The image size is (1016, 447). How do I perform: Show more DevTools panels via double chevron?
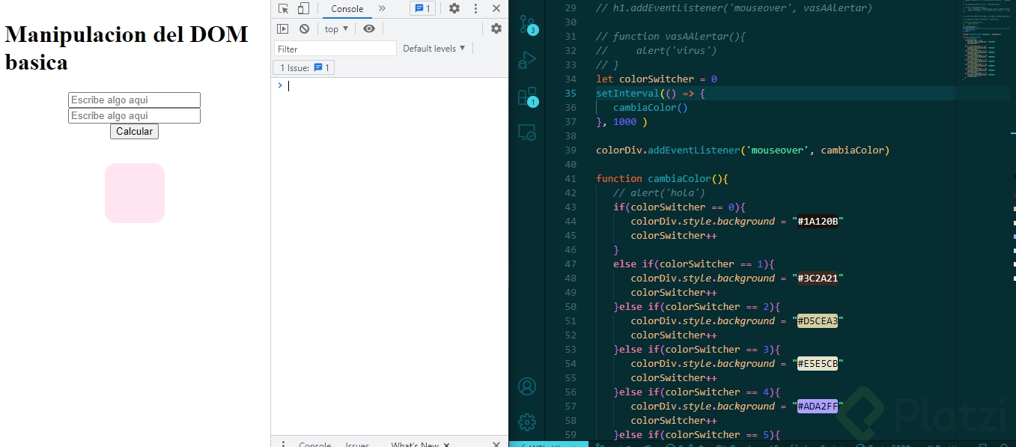tap(382, 9)
